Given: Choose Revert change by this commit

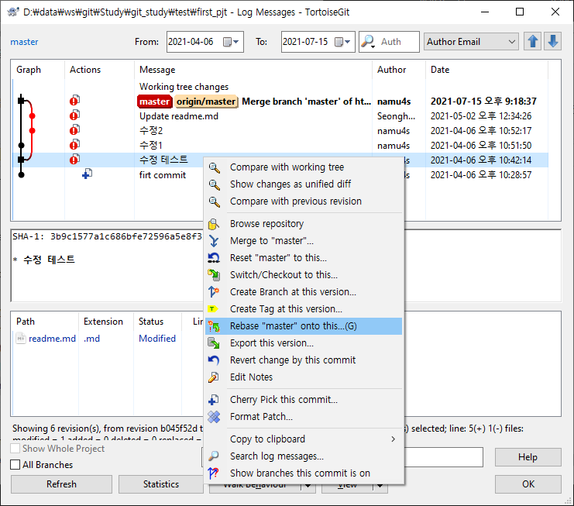Looking at the screenshot, I should [293, 360].
